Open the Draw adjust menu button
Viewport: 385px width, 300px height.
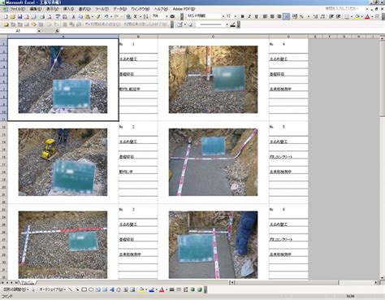click(x=15, y=289)
